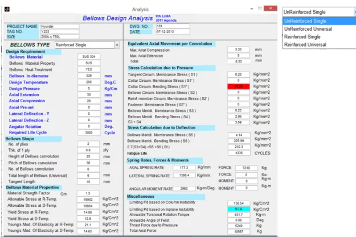
Task: Edit the Date field
Action: [x=173, y=31]
